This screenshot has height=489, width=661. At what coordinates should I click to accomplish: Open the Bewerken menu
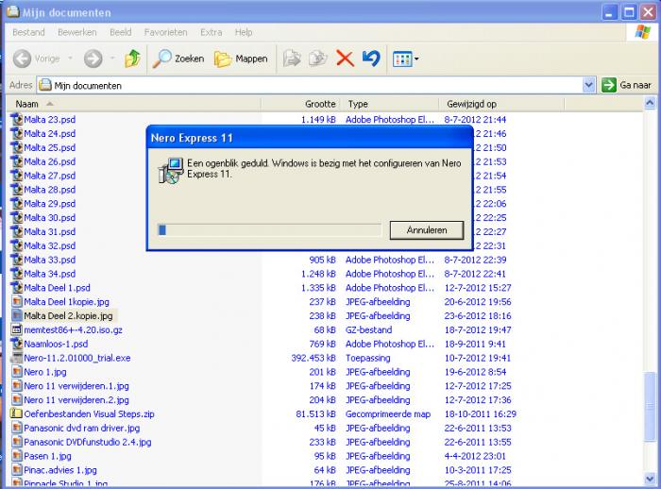[77, 32]
